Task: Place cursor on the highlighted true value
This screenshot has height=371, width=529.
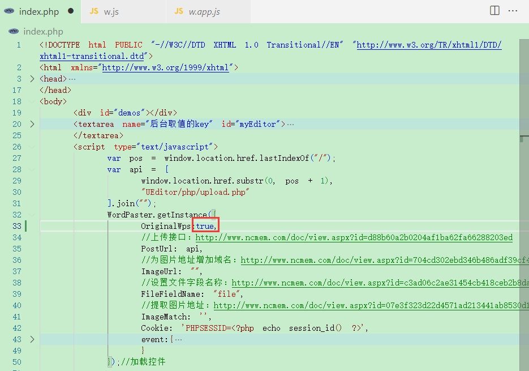Action: coord(205,226)
